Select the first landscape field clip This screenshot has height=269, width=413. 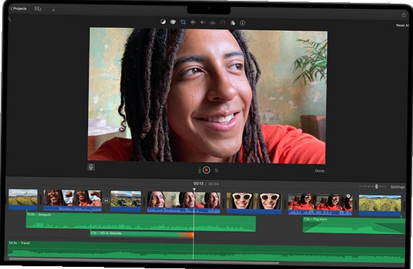23,200
